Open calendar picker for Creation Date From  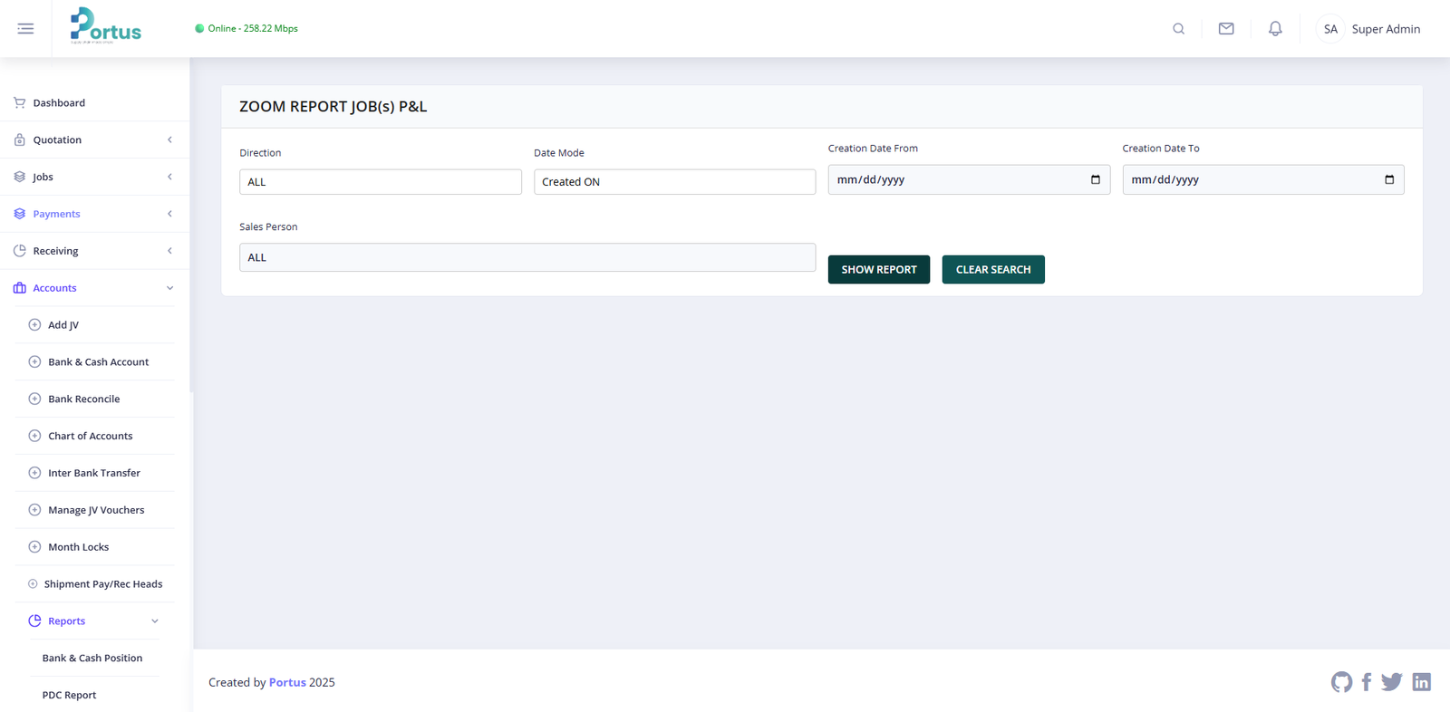(1095, 179)
